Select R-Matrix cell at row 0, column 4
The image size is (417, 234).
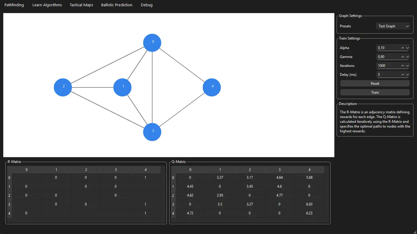click(145, 178)
